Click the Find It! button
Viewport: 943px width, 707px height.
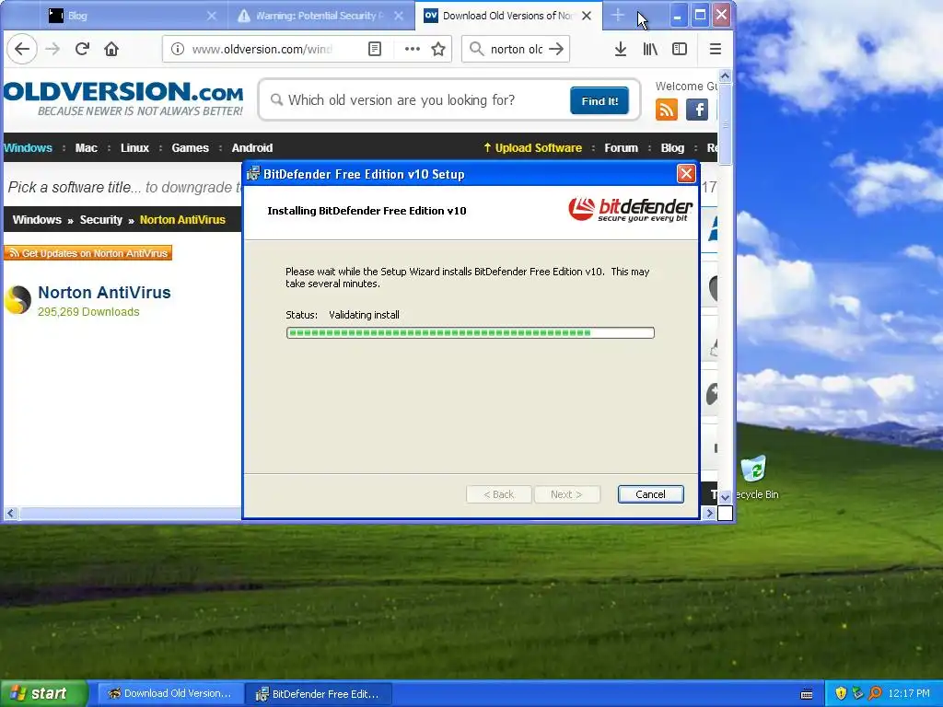(599, 101)
